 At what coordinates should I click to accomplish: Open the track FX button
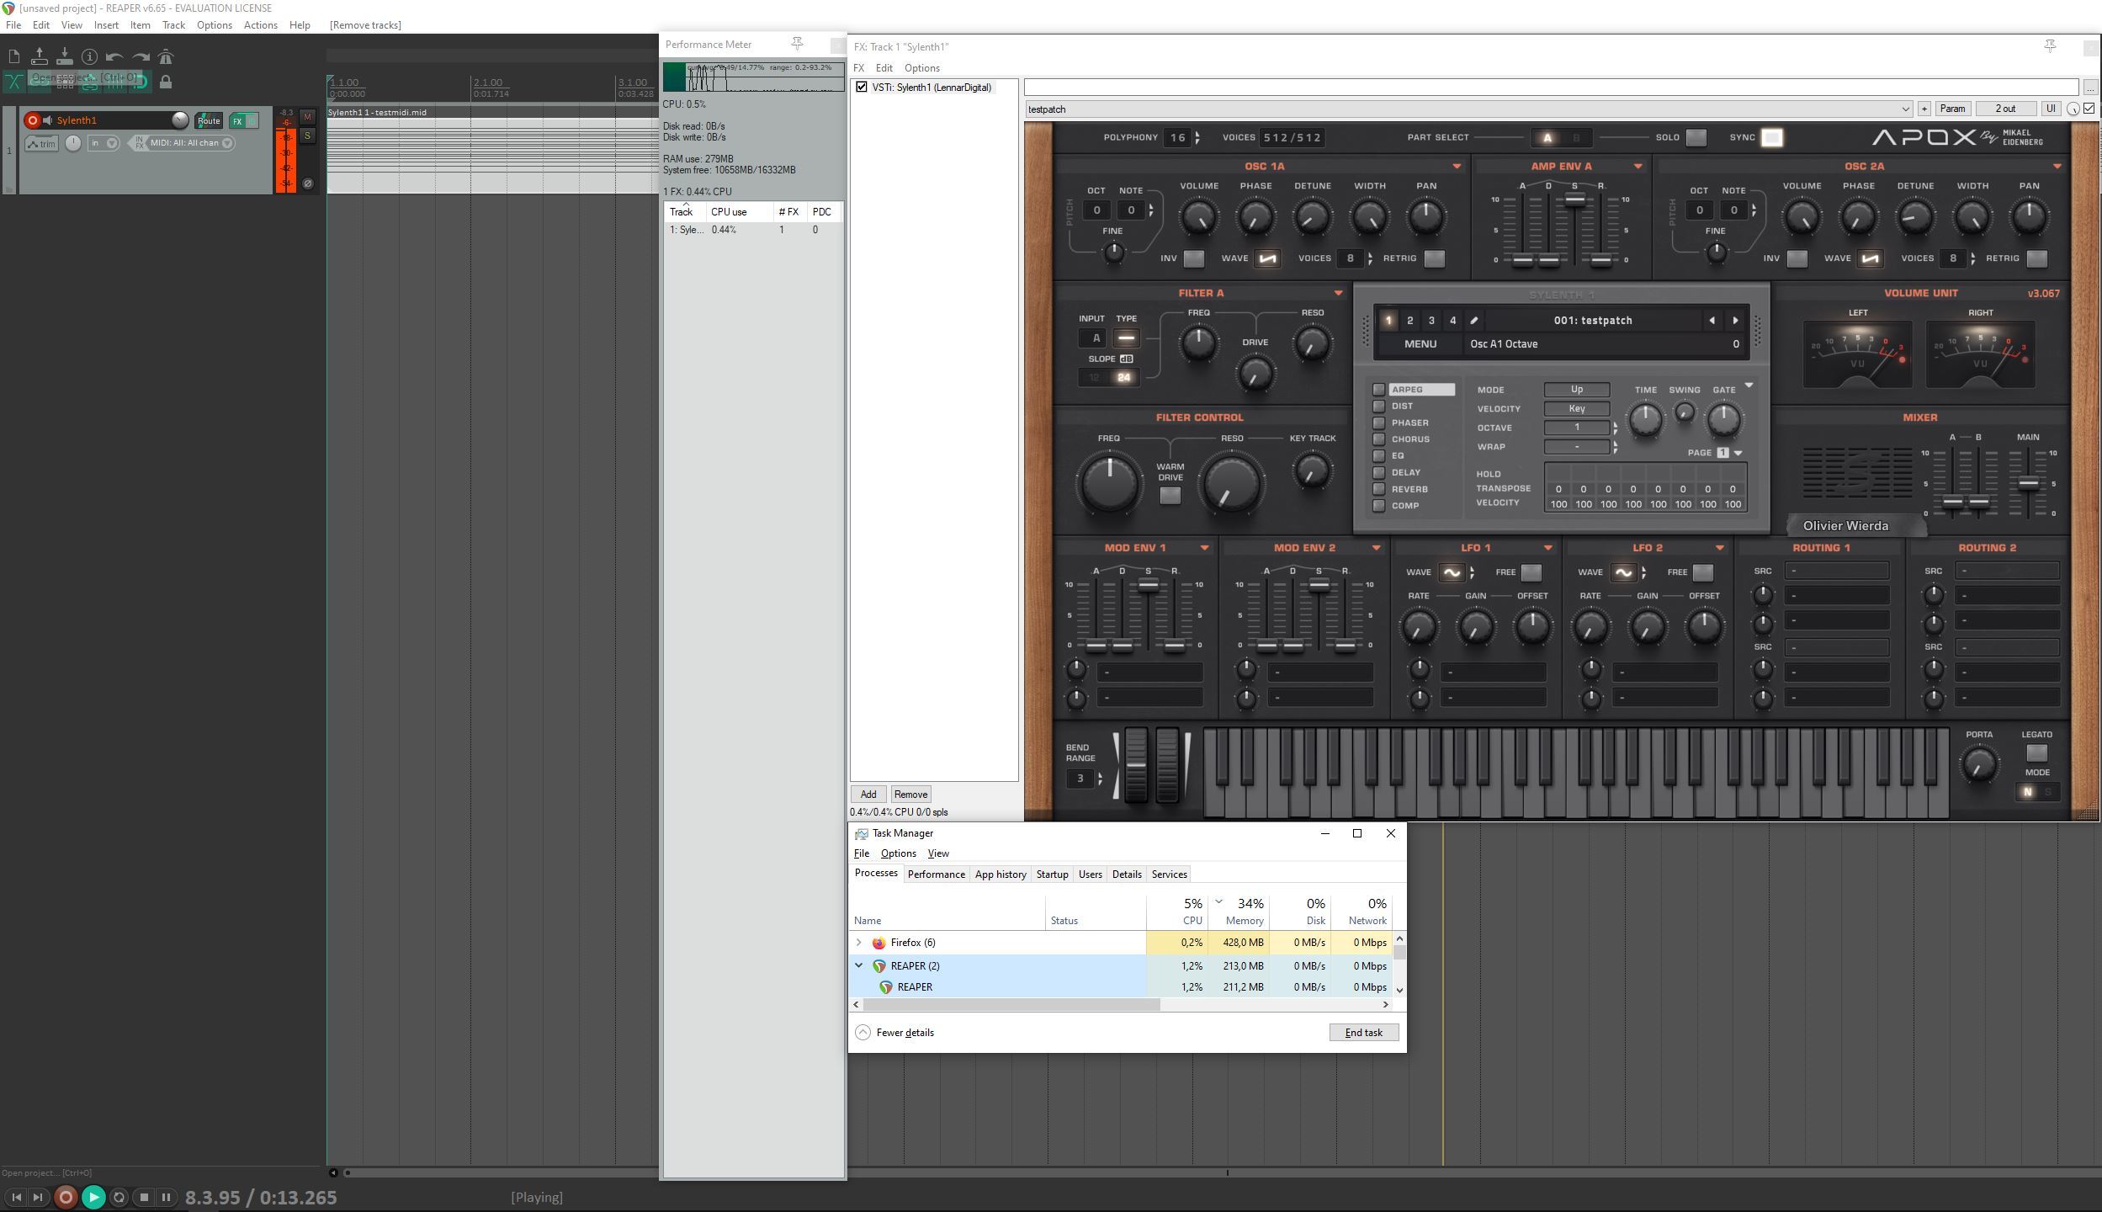point(237,121)
